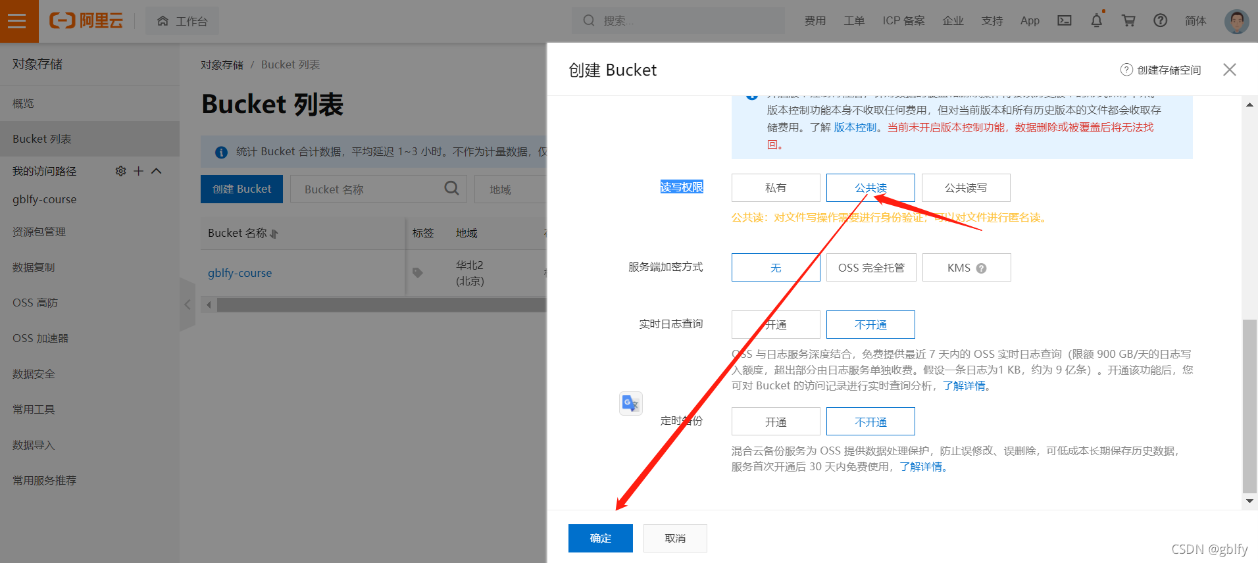Image resolution: width=1258 pixels, height=563 pixels.
Task: Switch language via 简体
Action: tap(1195, 21)
